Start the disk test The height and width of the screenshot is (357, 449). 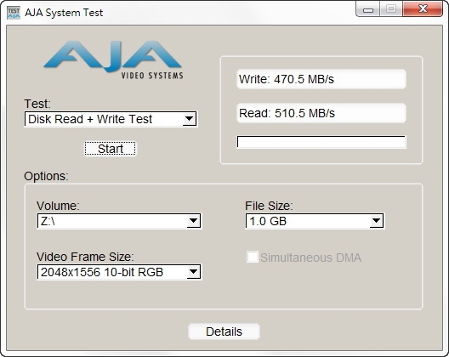coord(110,149)
